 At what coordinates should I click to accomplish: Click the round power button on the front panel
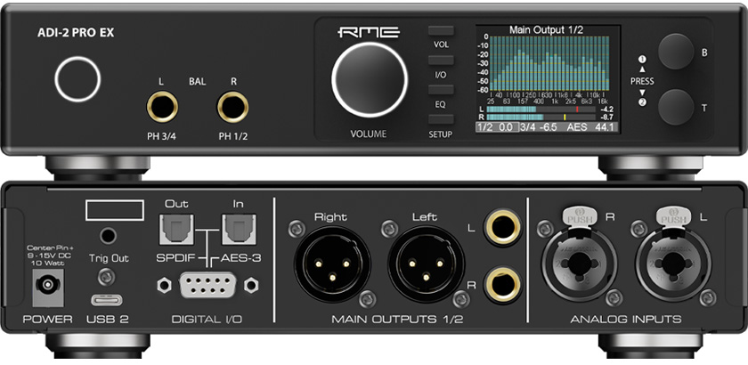click(x=77, y=79)
